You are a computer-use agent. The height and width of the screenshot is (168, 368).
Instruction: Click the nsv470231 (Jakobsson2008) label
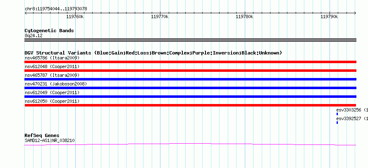pos(56,84)
